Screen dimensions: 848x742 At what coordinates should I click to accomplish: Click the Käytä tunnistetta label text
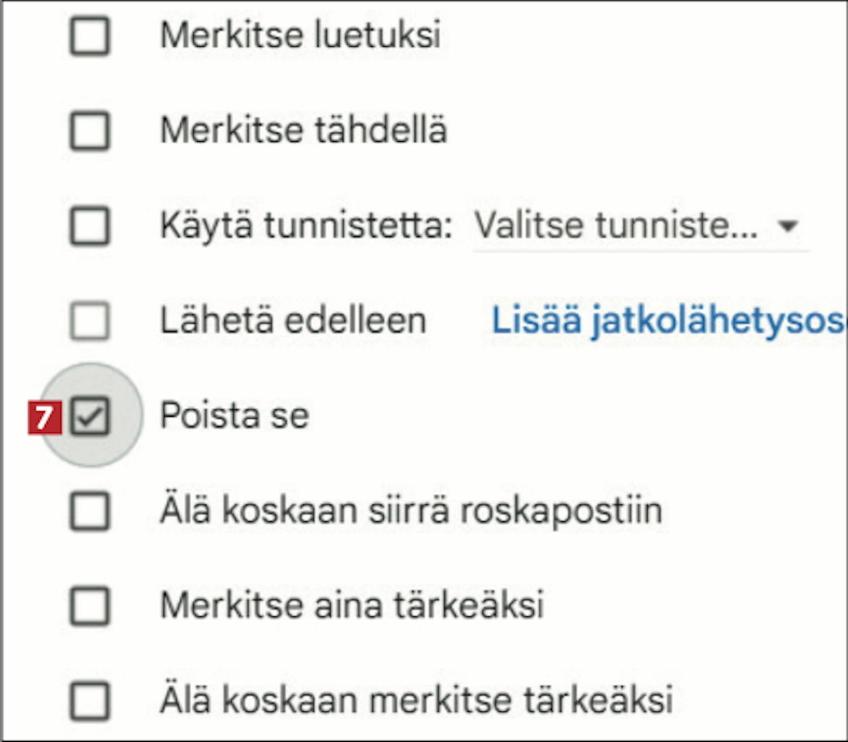click(x=306, y=226)
